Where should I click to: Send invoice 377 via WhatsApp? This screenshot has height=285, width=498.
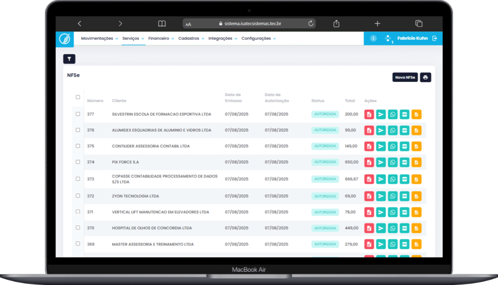(392, 114)
